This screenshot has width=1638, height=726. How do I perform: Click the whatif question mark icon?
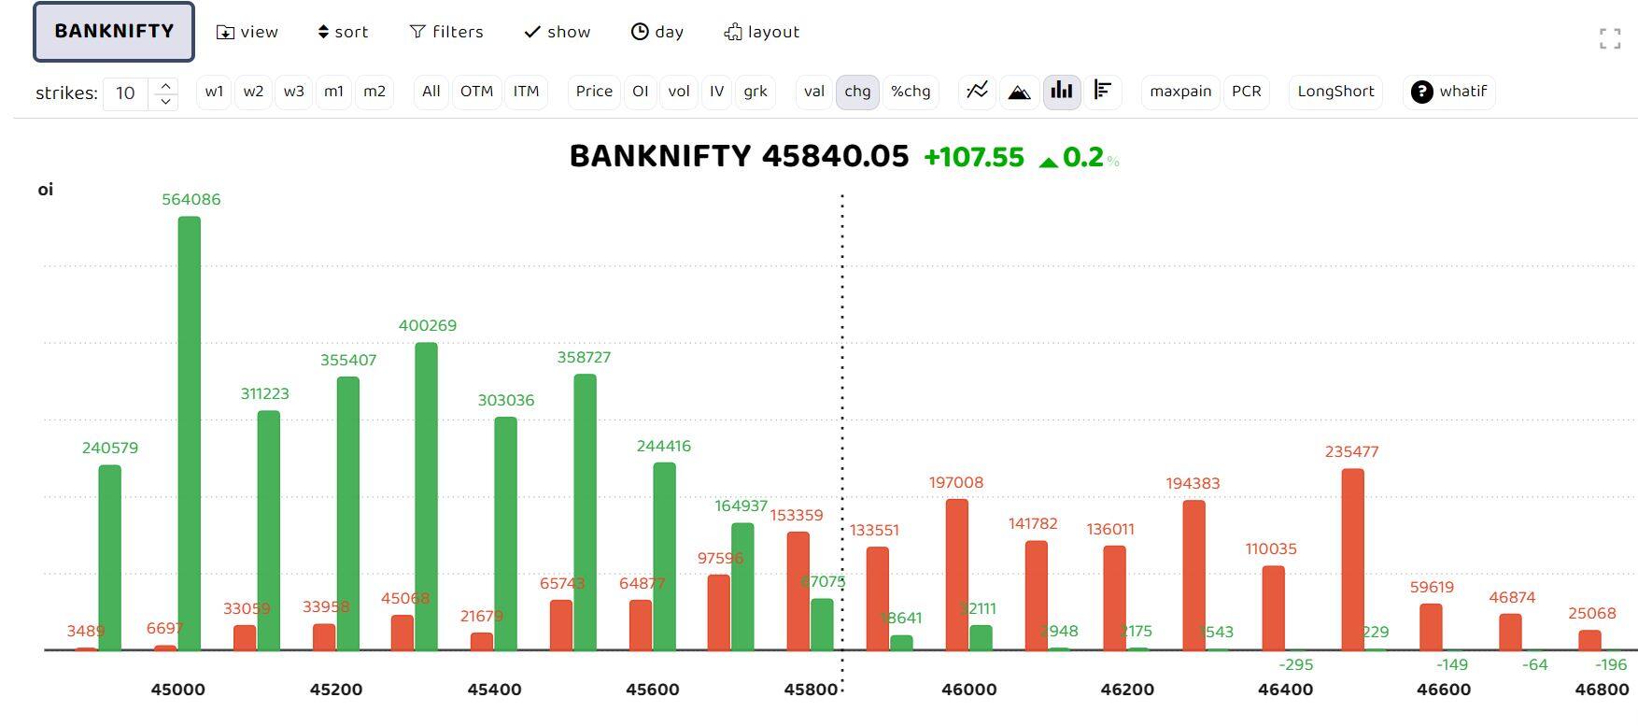coord(1422,92)
